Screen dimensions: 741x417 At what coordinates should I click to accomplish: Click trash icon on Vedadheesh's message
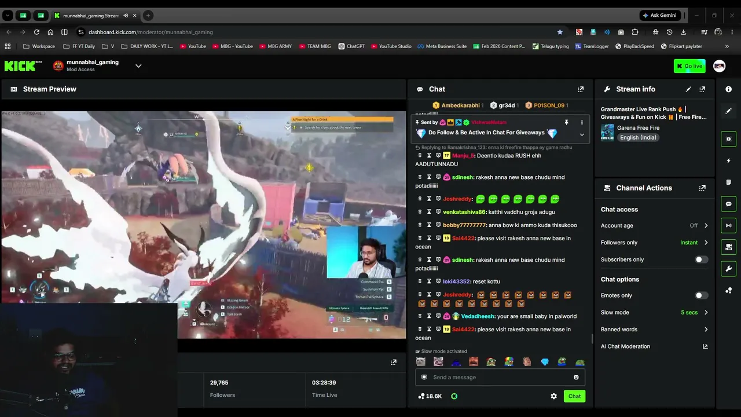420,316
